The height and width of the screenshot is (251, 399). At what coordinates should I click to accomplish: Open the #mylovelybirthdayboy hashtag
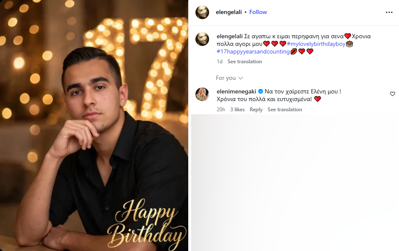(316, 44)
